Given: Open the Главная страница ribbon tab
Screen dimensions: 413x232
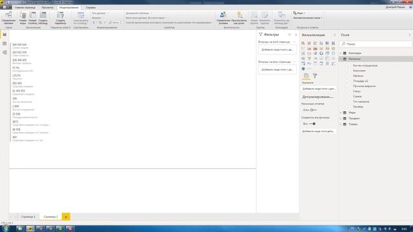Looking at the screenshot, I should coord(25,7).
